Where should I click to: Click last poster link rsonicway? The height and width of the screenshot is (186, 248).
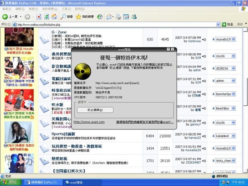(194, 41)
